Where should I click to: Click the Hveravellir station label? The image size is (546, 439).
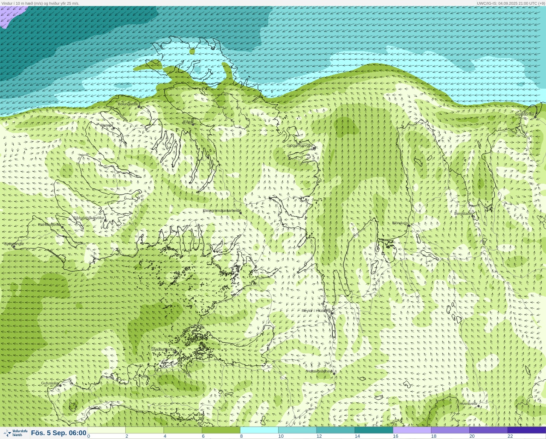(x=468, y=403)
